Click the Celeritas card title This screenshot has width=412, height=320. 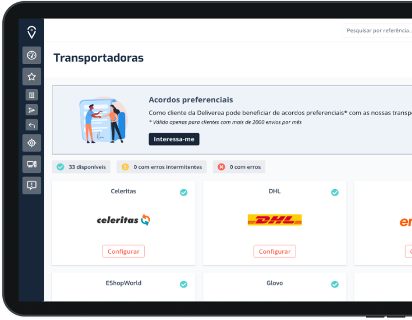[x=123, y=191]
